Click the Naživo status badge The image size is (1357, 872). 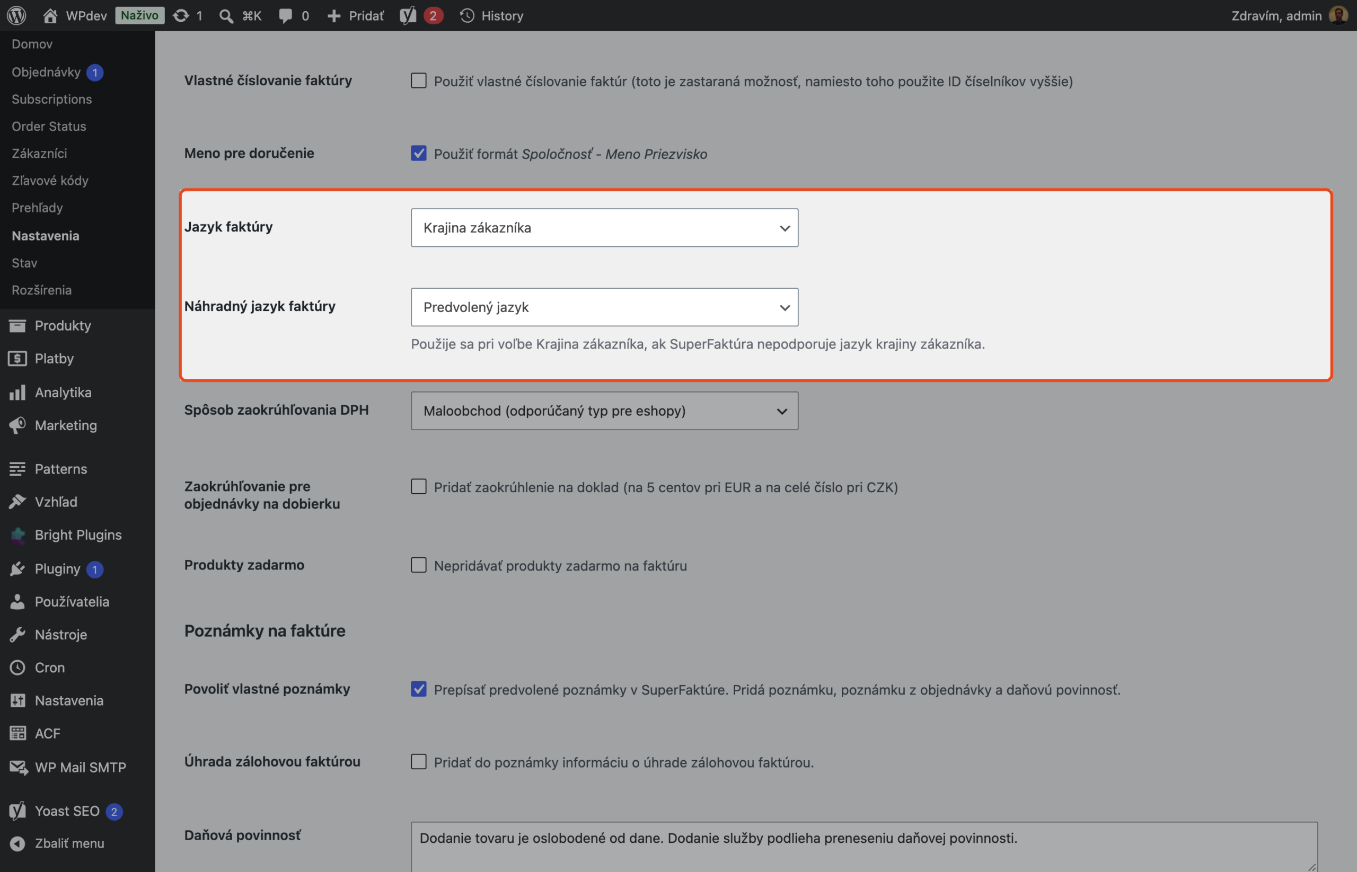[139, 15]
